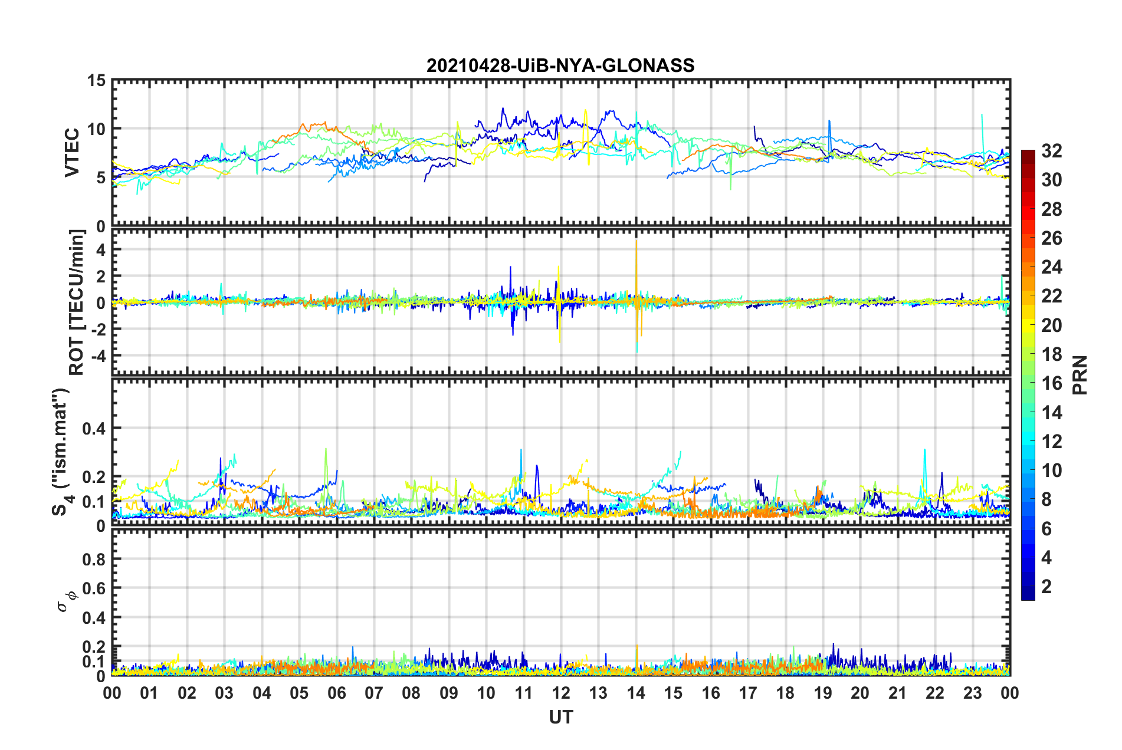Screen dimensions: 1122x750
Task: Select the sigma phi tick label 0.6
Action: click(x=94, y=588)
